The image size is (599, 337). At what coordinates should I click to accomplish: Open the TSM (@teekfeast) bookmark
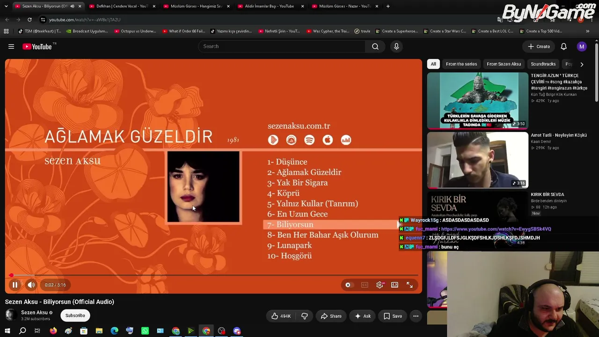click(x=39, y=31)
